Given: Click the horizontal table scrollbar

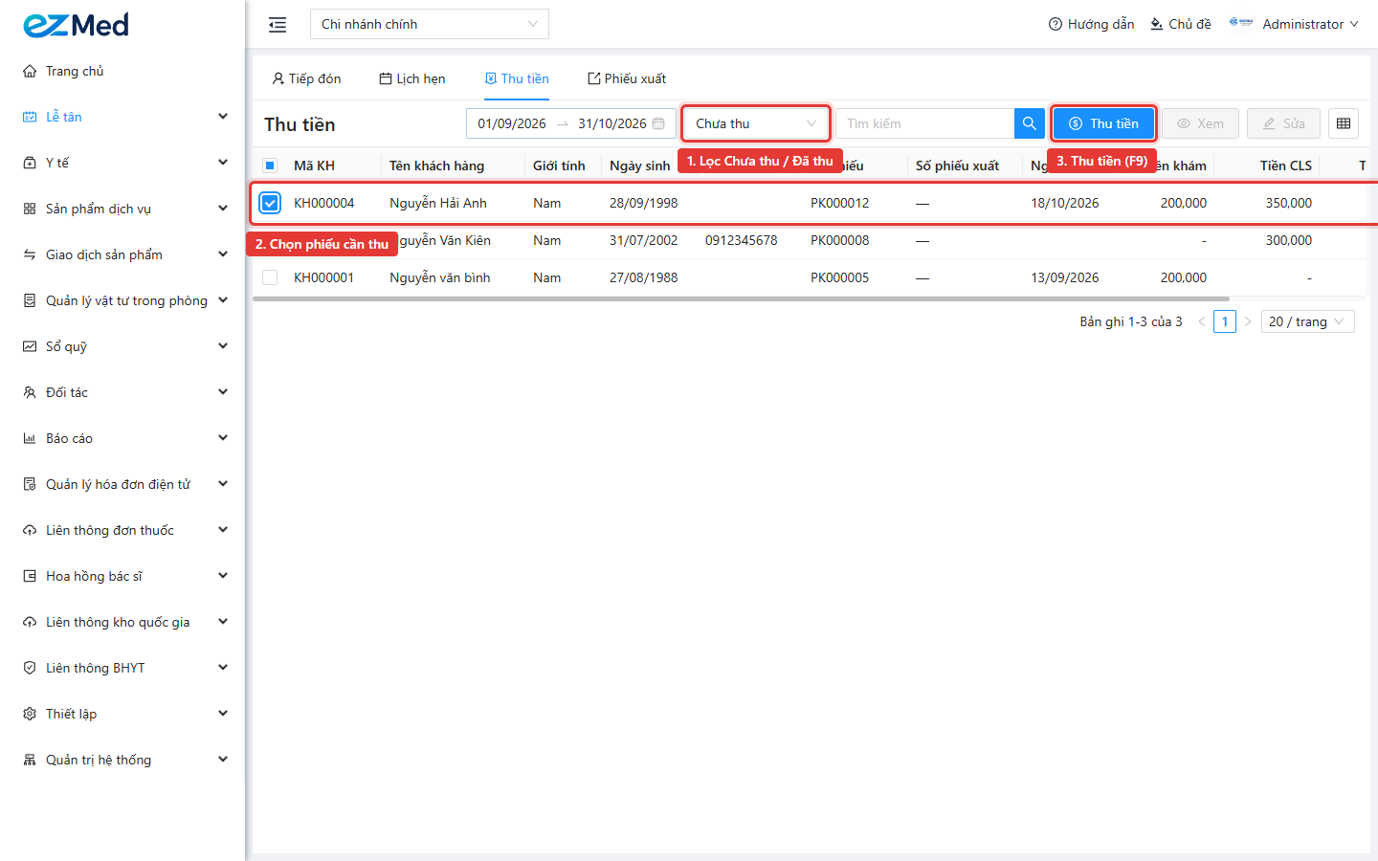Looking at the screenshot, I should tap(741, 298).
